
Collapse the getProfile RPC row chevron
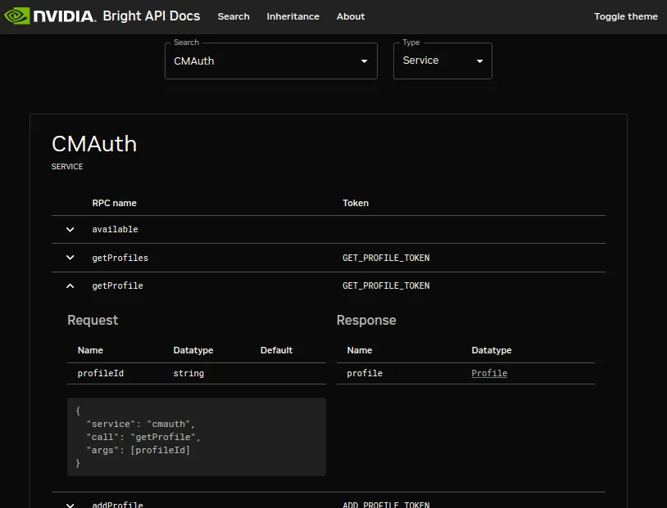(x=70, y=285)
